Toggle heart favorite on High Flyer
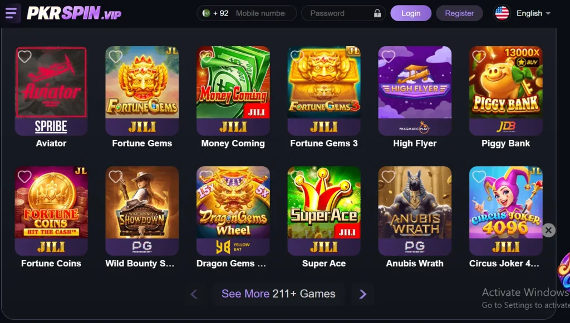Viewport: 570px width, 323px height. (x=388, y=56)
